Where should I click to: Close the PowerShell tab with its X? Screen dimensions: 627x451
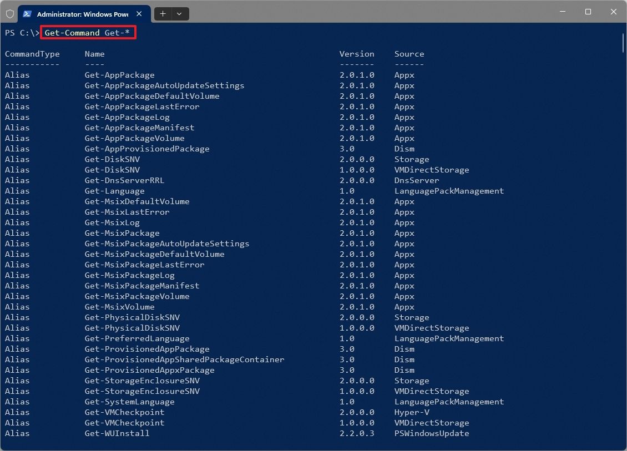[139, 14]
